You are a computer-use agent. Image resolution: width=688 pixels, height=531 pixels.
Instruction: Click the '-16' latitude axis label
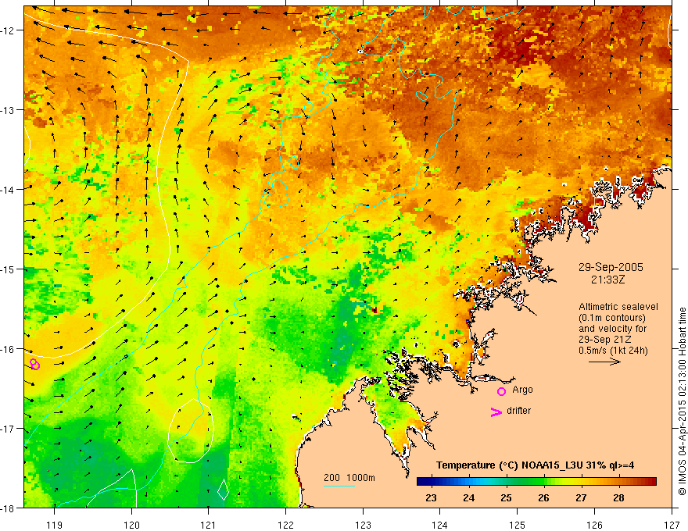(9, 349)
